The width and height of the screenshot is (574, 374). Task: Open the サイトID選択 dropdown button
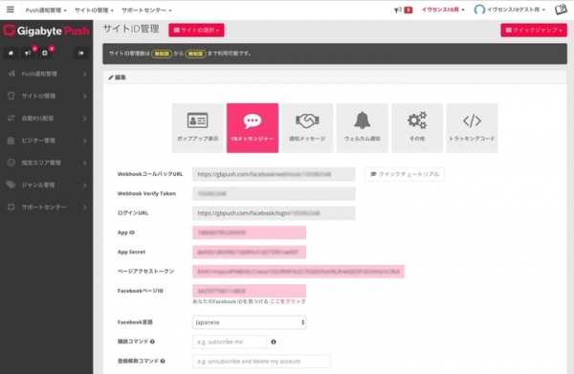(196, 30)
